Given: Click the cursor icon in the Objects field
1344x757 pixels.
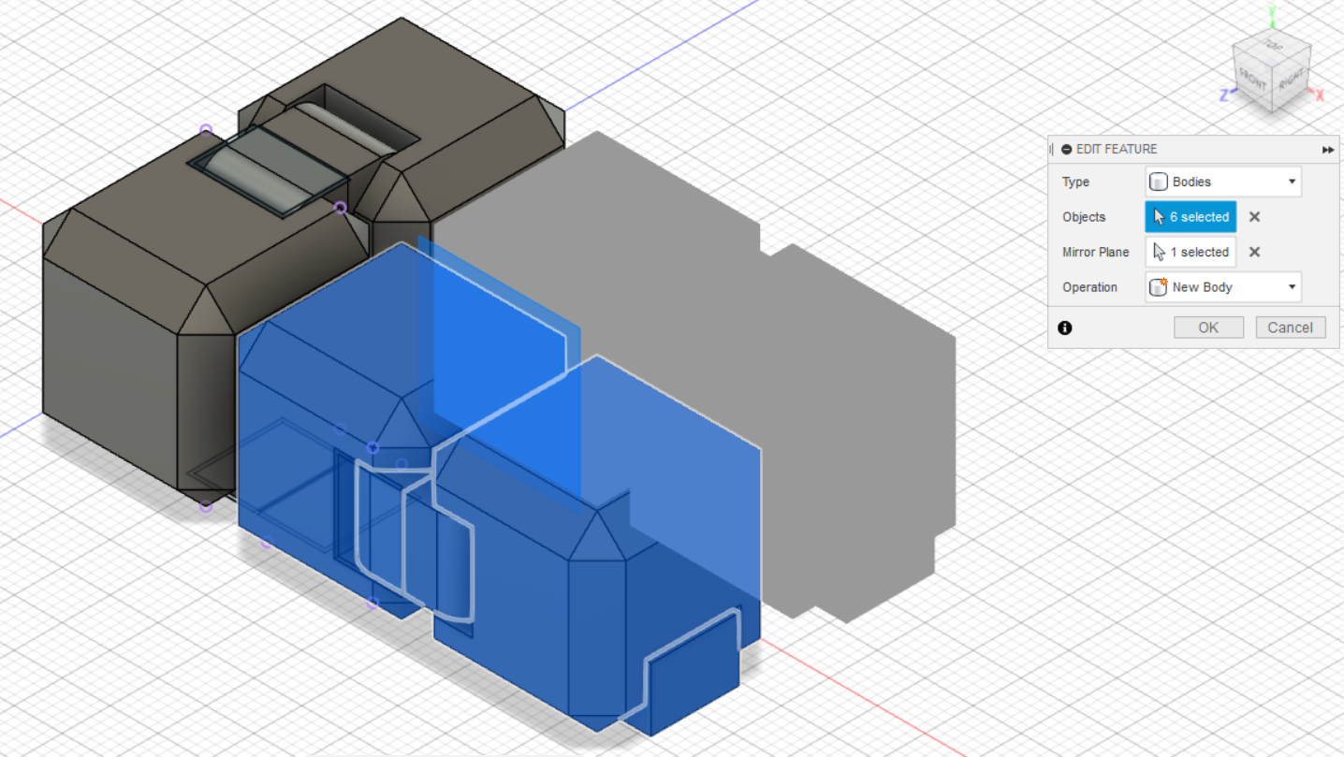Looking at the screenshot, I should tap(1159, 216).
